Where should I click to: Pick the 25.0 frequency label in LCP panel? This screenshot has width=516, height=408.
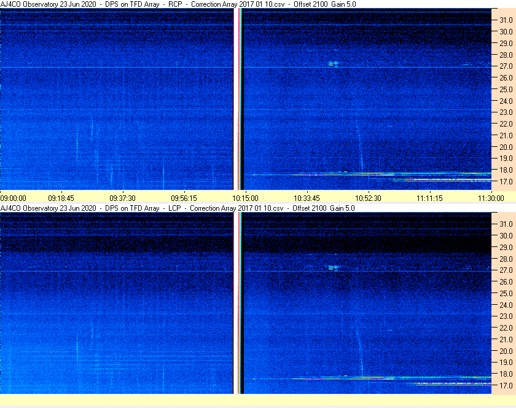tap(506, 293)
